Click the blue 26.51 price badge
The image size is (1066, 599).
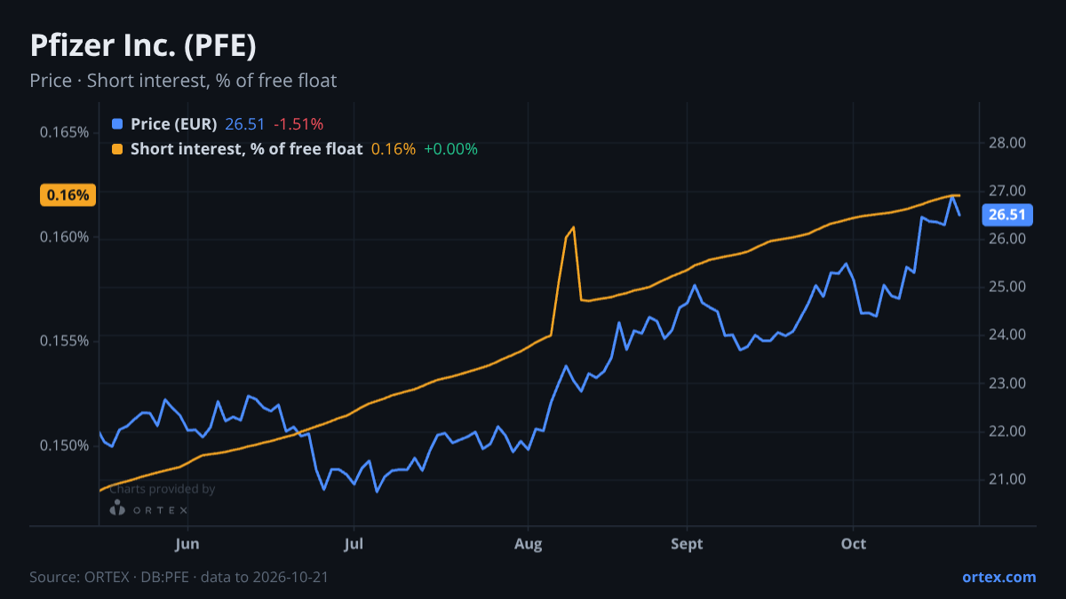[x=1007, y=214]
